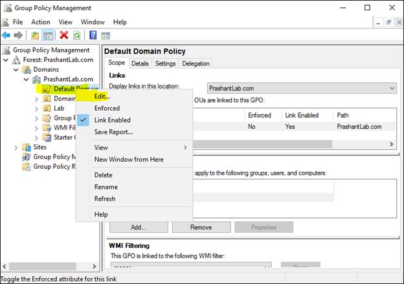Viewport: 404px width, 284px height.
Task: Open the Action menu in menu bar
Action: coord(40,22)
